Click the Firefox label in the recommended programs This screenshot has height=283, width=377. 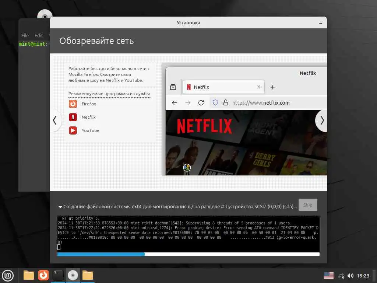89,104
